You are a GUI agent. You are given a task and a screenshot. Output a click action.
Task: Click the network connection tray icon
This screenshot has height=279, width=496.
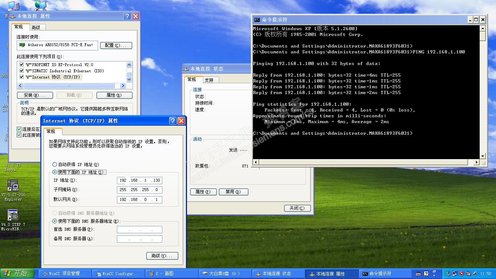(455, 274)
